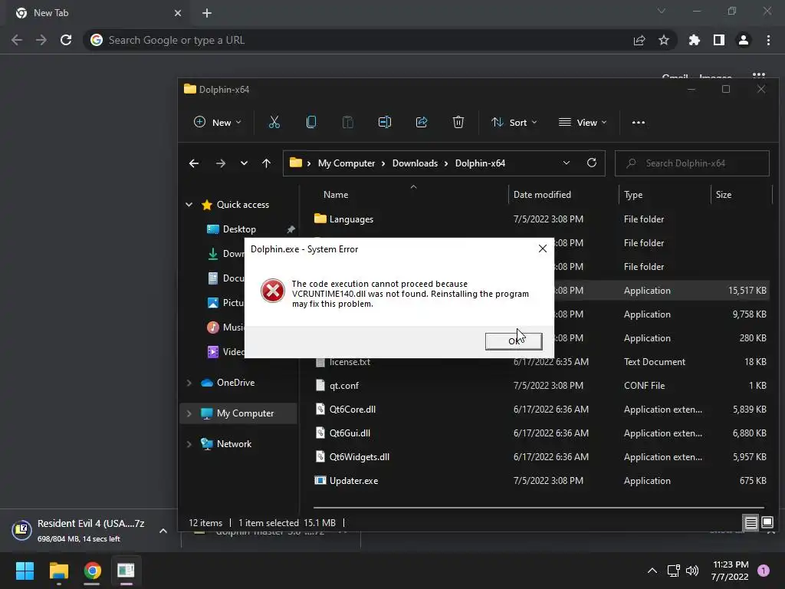
Task: Reload the Chrome page
Action: coord(66,40)
